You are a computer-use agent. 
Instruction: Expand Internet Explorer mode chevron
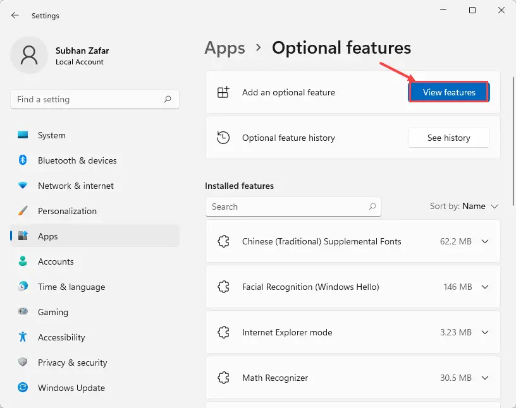(485, 332)
